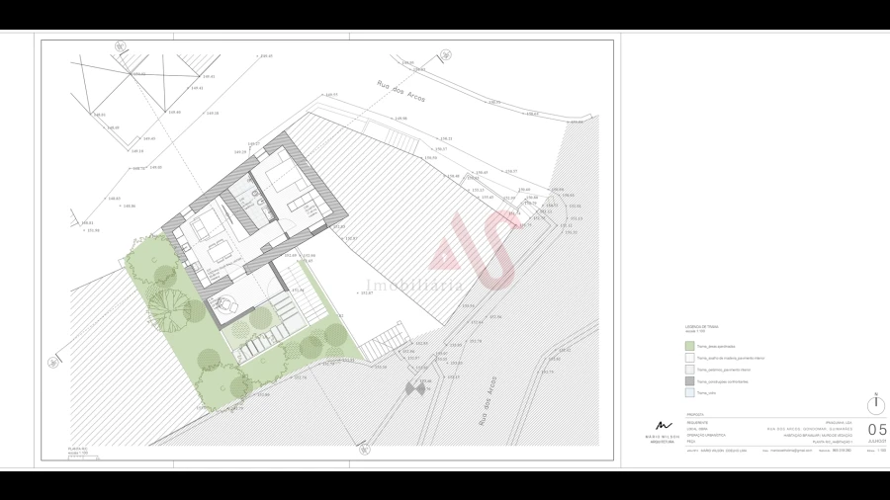Click the light blue glass legend swatch

[x=689, y=392]
